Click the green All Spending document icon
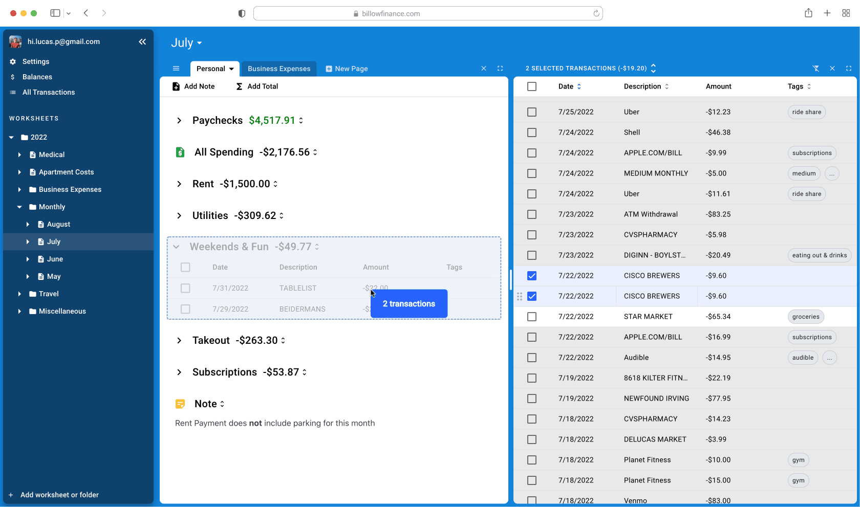 [180, 152]
